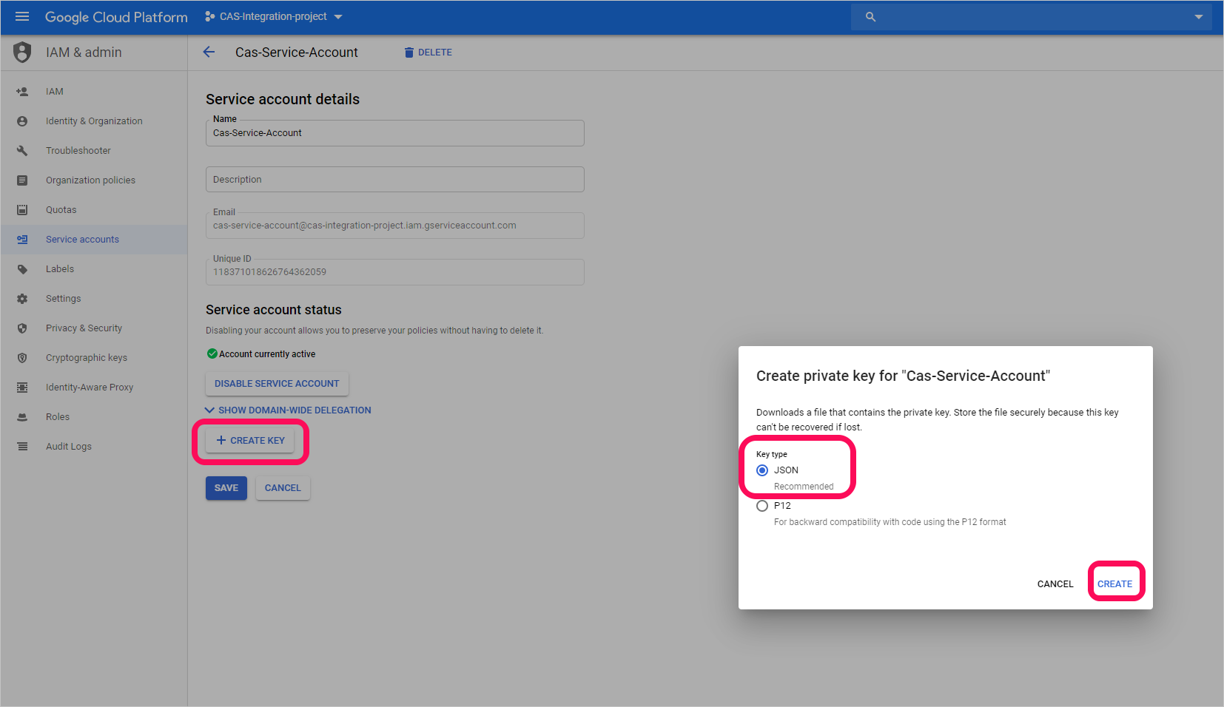Click the Organization policies document icon

(x=22, y=180)
